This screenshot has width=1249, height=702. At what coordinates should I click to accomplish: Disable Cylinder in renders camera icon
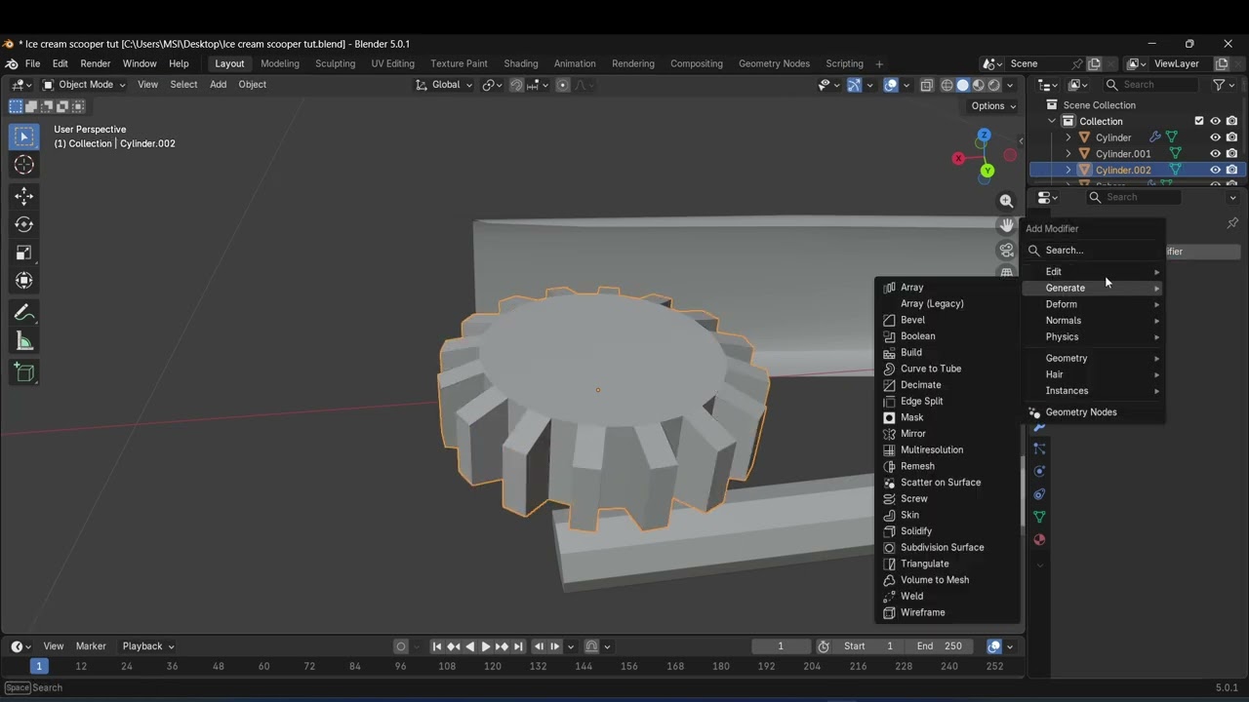pyautogui.click(x=1231, y=137)
